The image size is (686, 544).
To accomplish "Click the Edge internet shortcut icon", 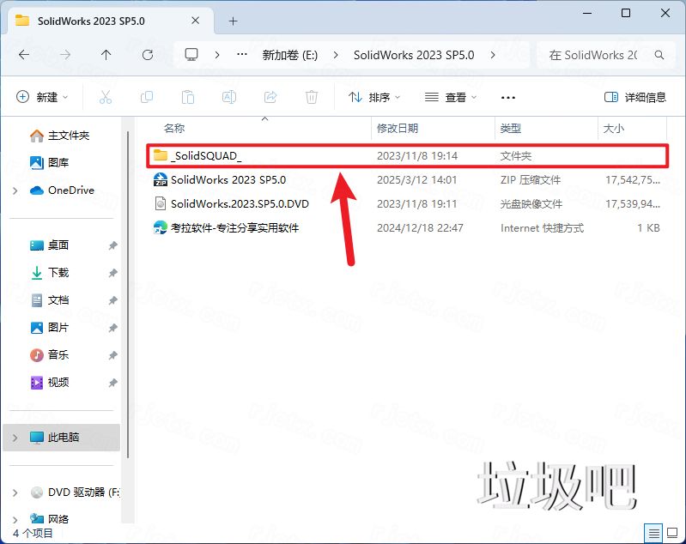I will [x=161, y=228].
